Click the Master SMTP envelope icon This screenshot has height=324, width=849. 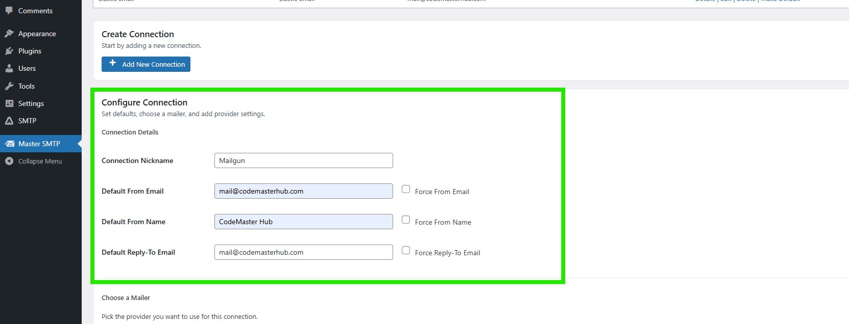[x=9, y=144]
